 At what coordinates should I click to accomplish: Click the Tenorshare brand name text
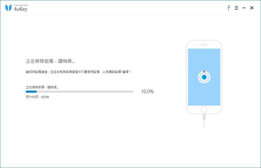point(21,5)
